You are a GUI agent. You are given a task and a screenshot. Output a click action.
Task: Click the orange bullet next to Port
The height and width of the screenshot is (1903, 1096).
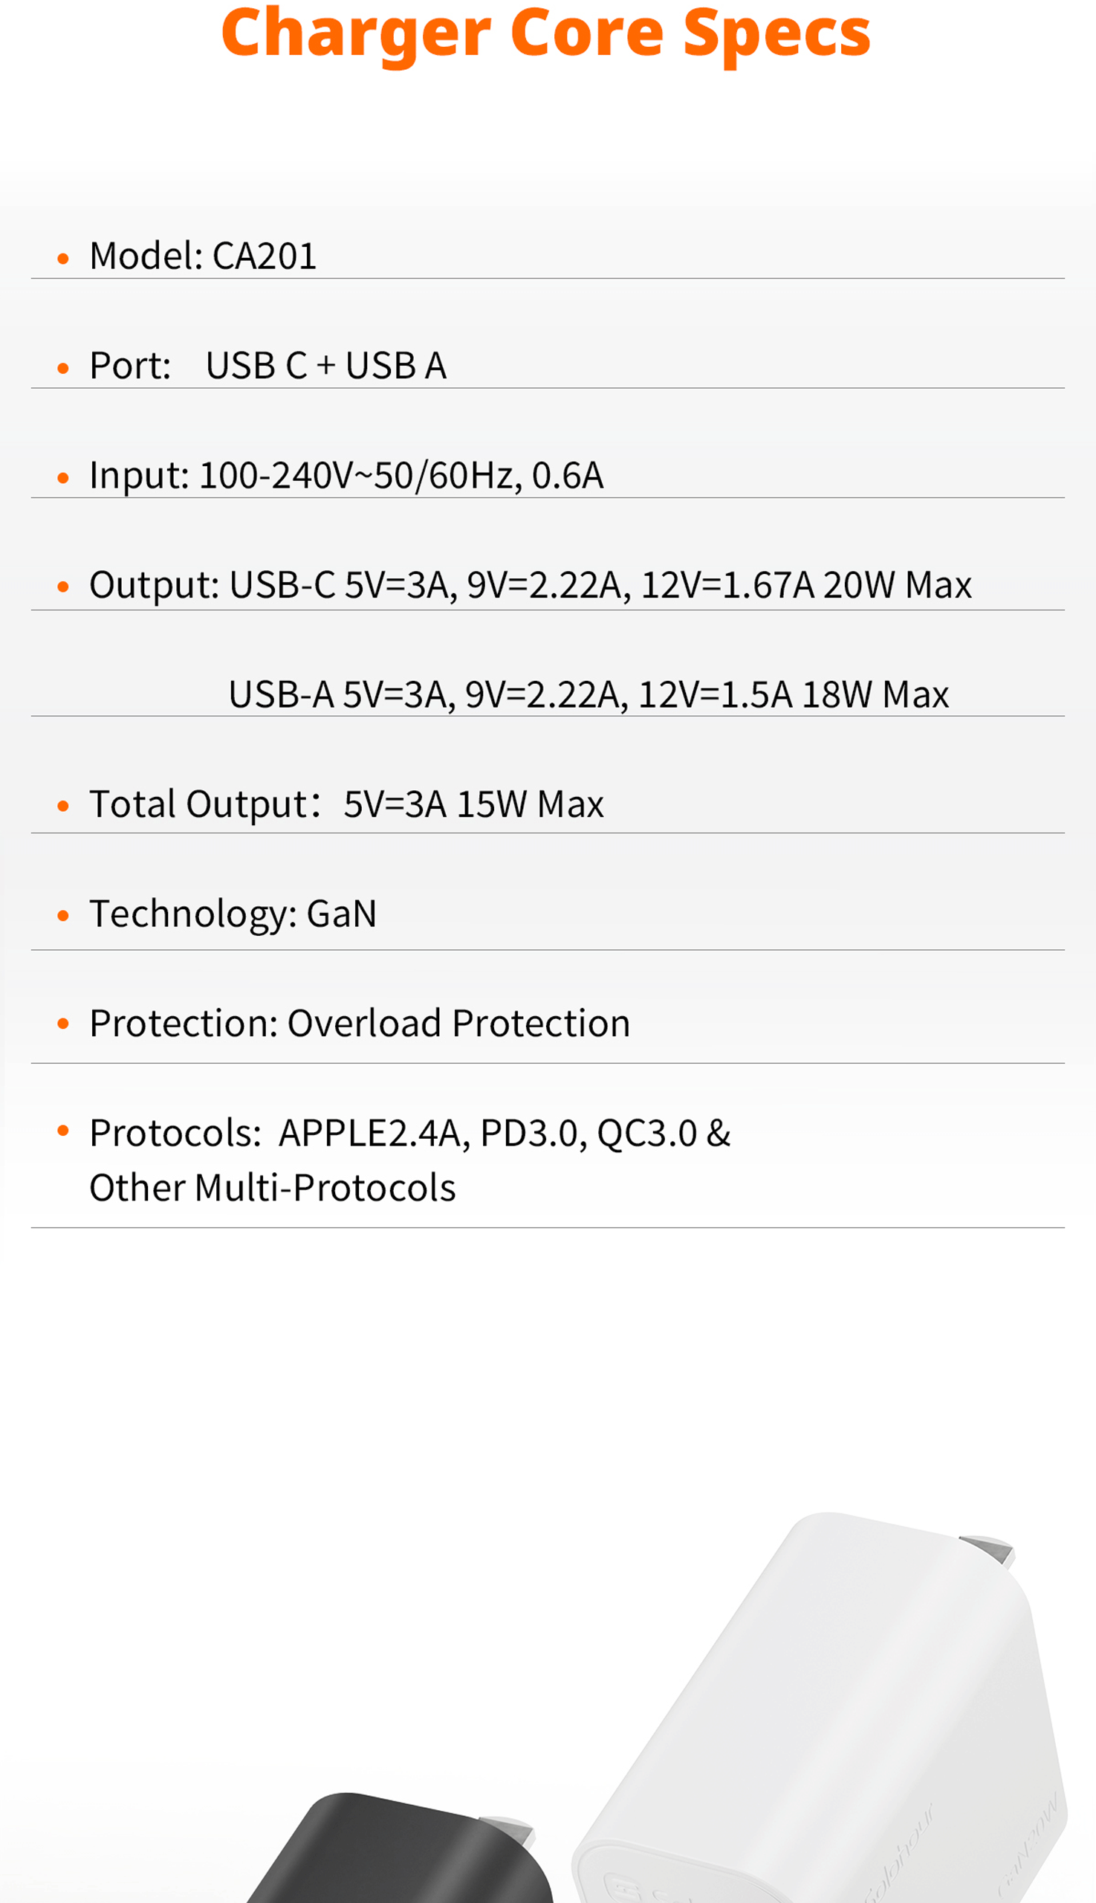coord(63,368)
